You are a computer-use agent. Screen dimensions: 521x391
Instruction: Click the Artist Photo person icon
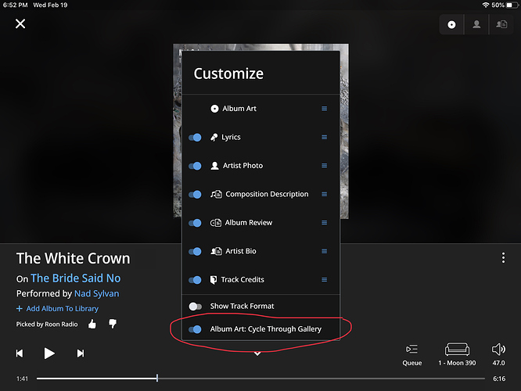tap(214, 166)
